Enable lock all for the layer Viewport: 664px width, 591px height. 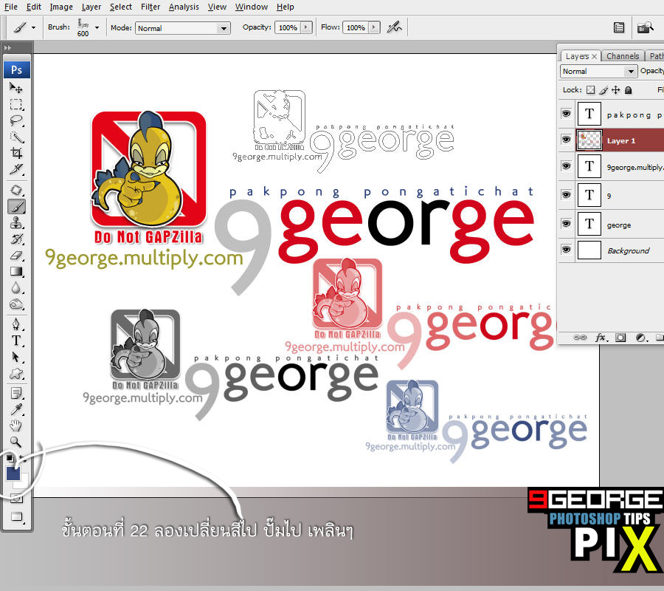pos(629,90)
